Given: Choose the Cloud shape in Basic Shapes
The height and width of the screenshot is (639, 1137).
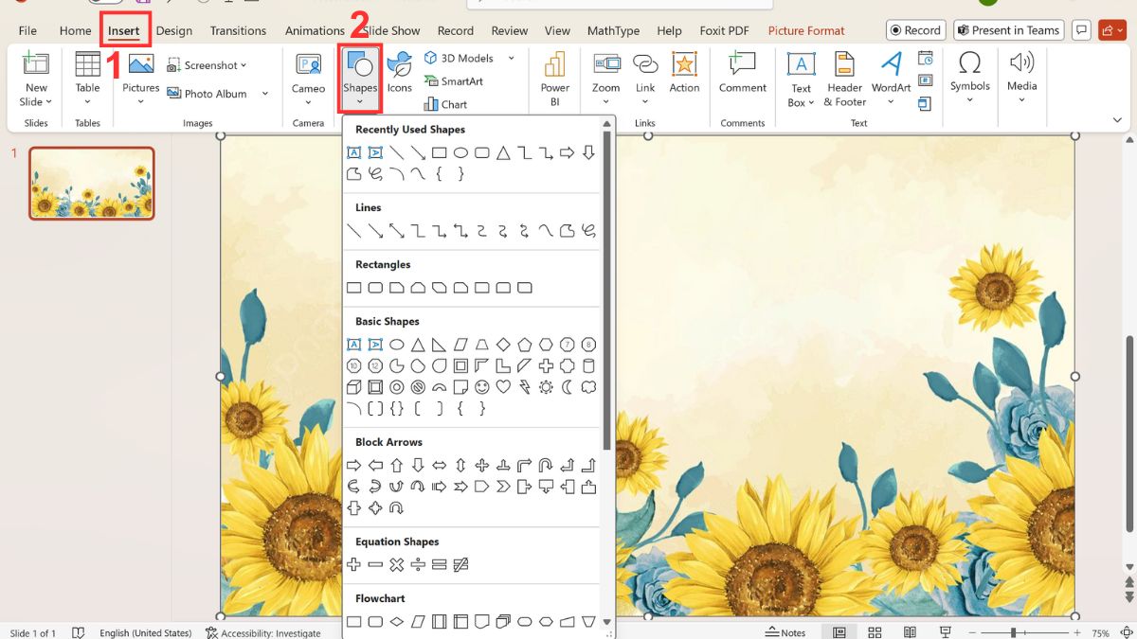Looking at the screenshot, I should click(x=588, y=387).
